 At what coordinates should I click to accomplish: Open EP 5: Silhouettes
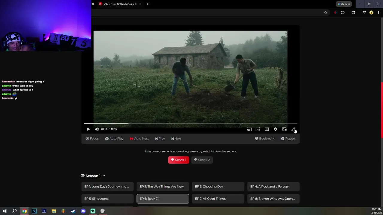point(107,199)
